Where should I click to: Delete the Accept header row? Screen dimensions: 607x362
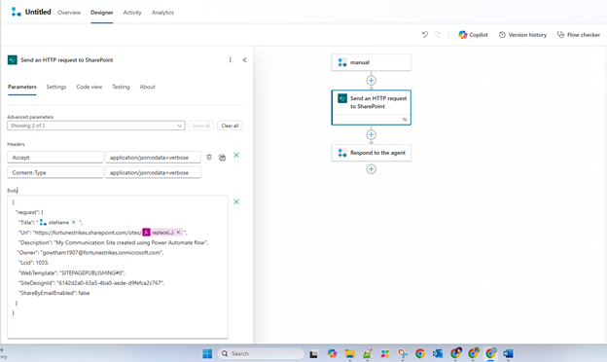coord(209,158)
